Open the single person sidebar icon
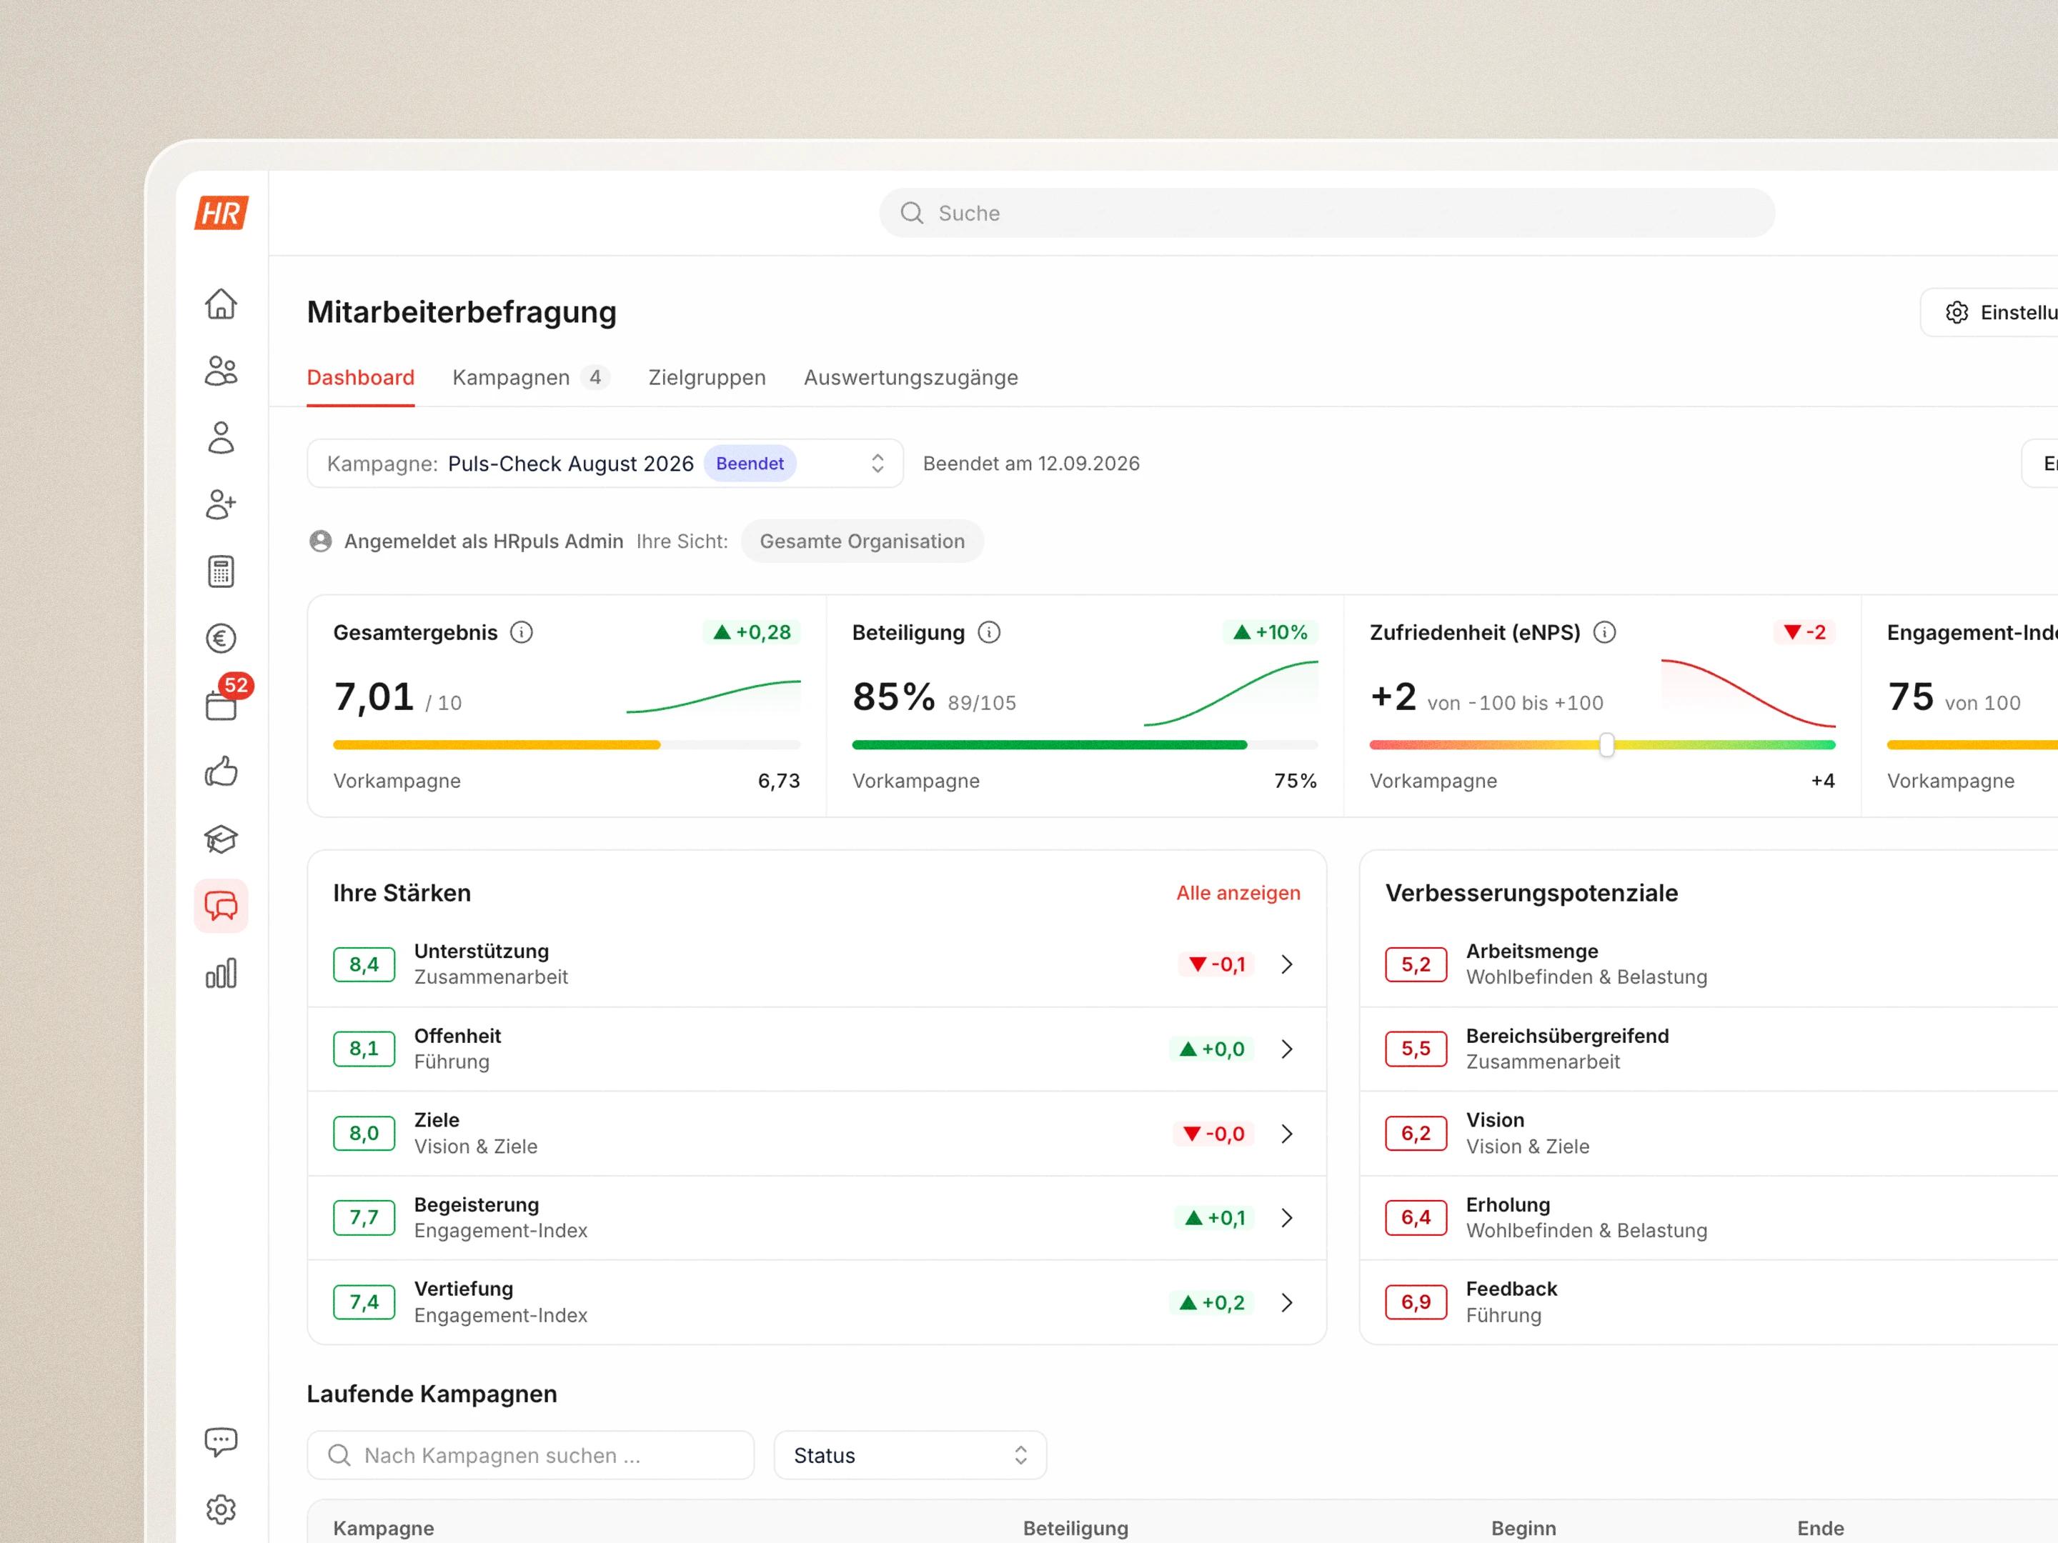Screen dimensions: 2058x1543 222,438
